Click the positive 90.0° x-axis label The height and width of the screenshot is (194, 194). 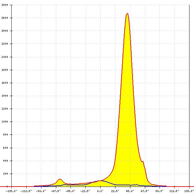pos(159,191)
